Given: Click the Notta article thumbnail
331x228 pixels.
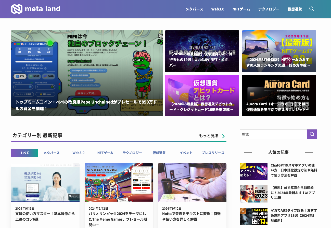Looking at the screenshot, I should click(192, 182).
